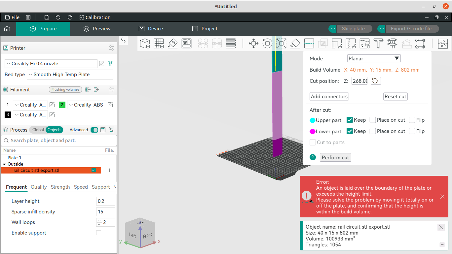Screen dimensions: 452x254
Task: Select the Scale tool icon
Action: (x=281, y=44)
